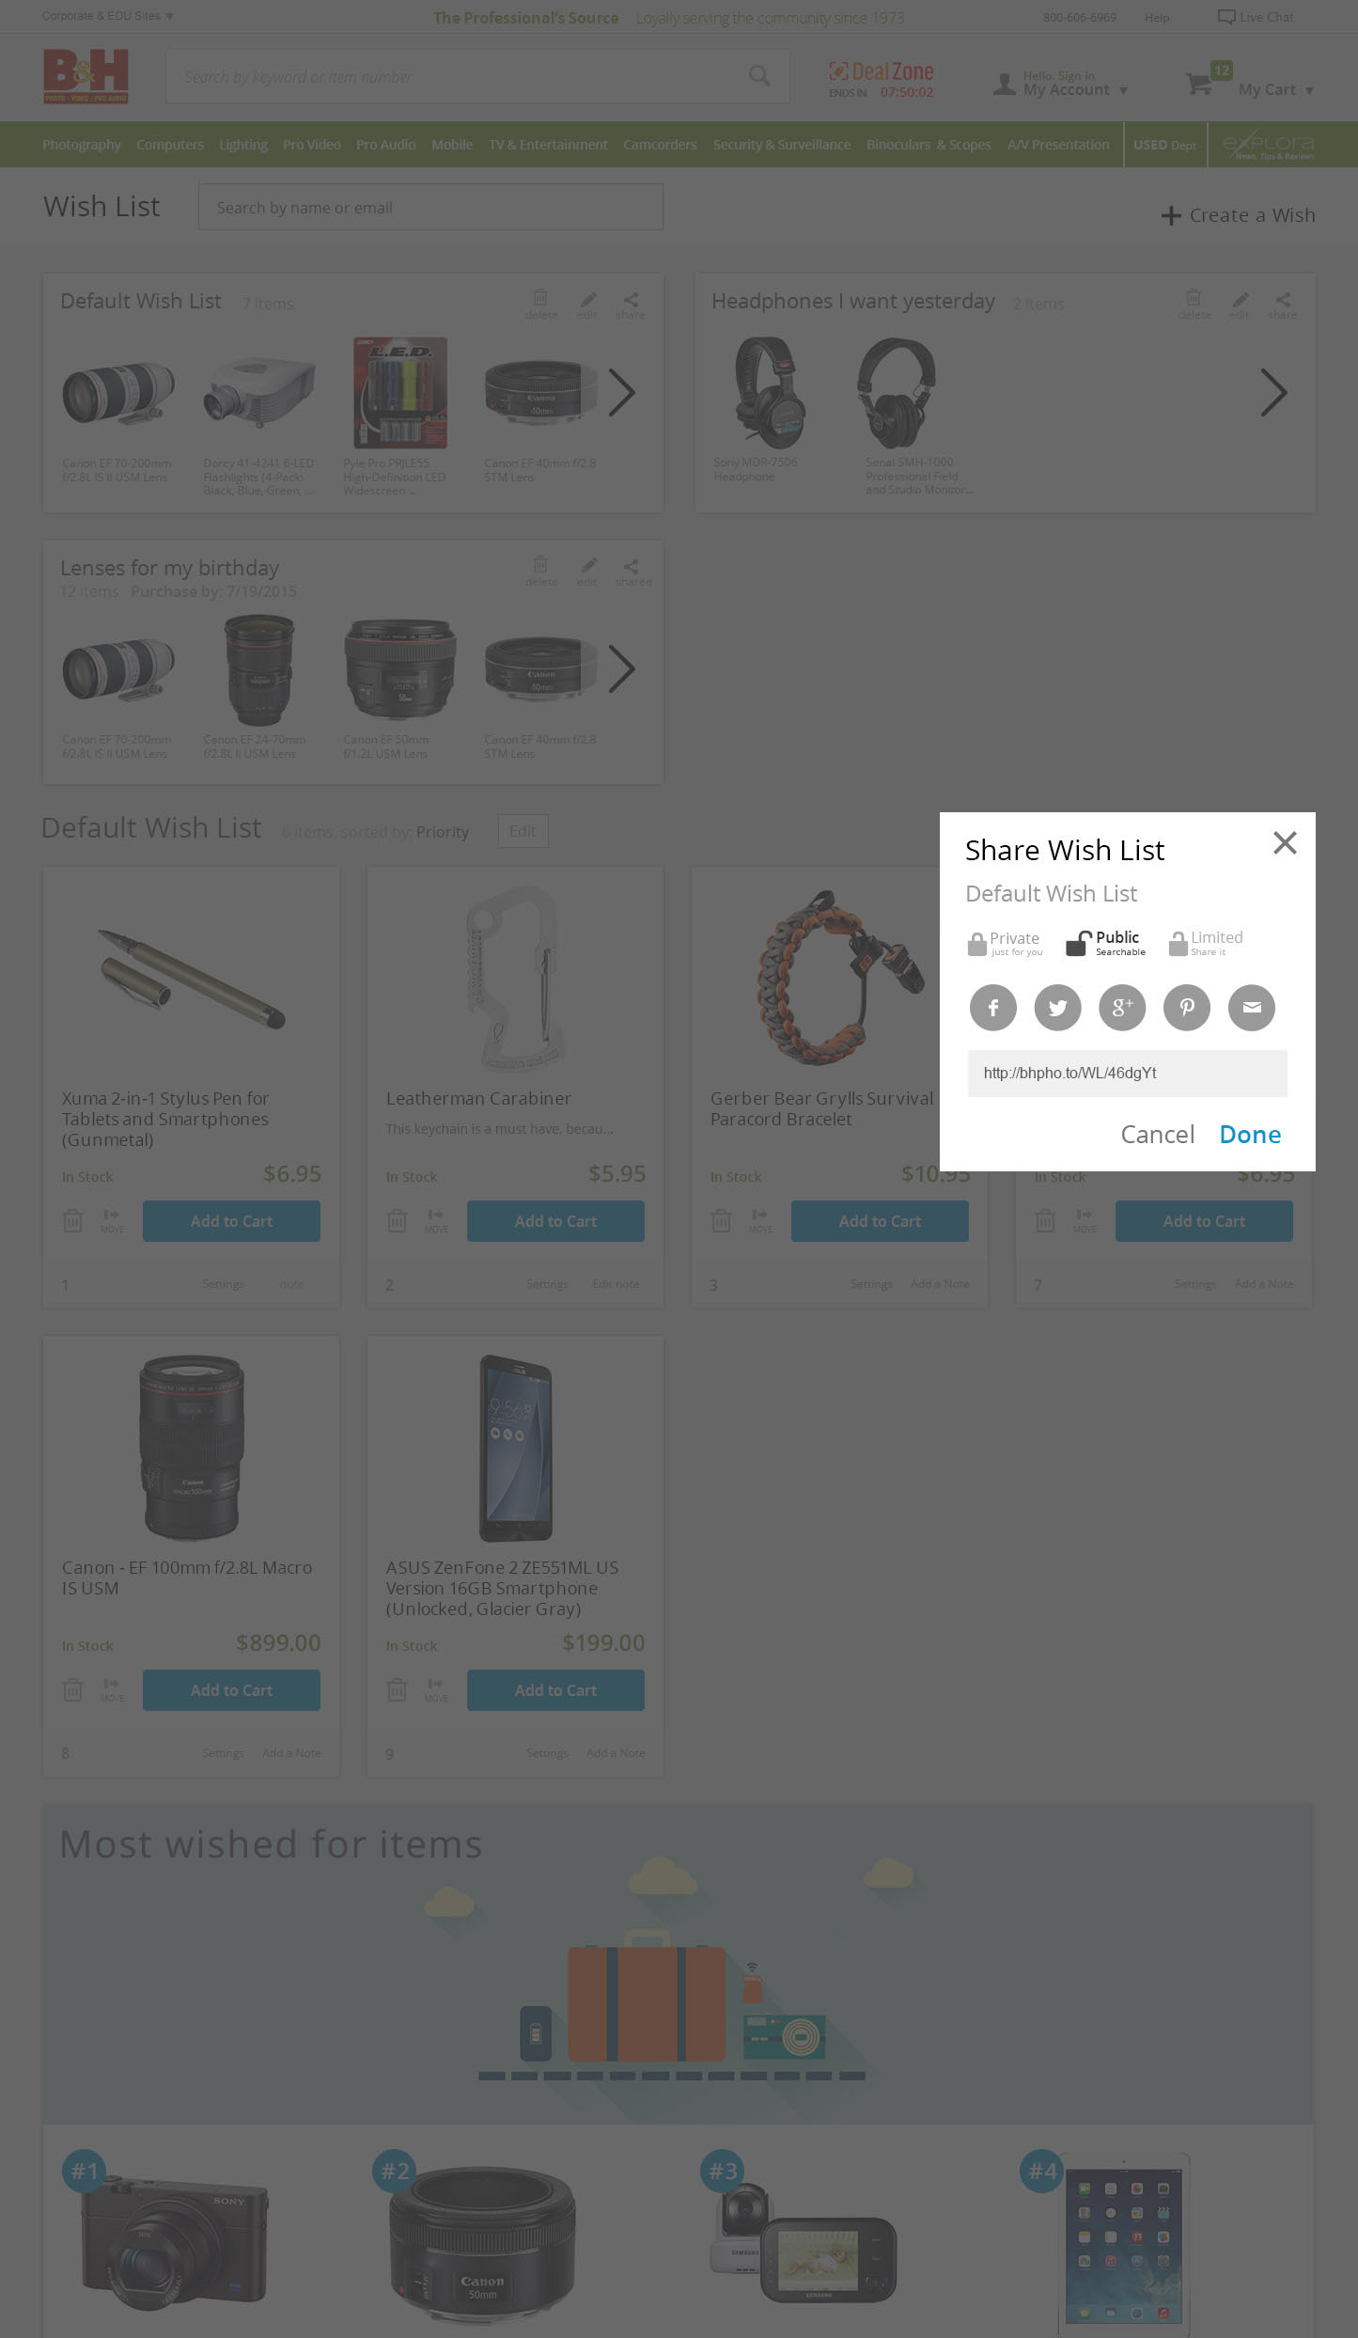Set wish list to Public Searchable
Screen dimensions: 1358x2338
coord(1105,943)
